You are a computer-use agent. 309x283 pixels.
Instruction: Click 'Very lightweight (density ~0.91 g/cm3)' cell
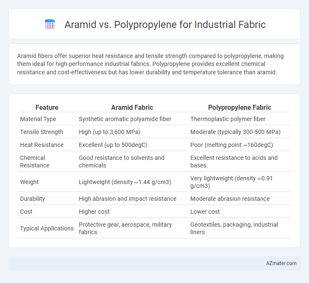(x=231, y=182)
